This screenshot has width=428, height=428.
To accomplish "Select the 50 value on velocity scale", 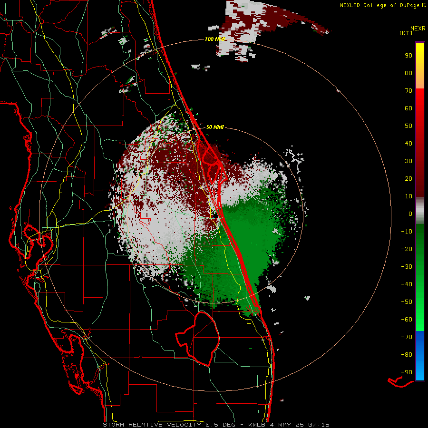I will [x=409, y=126].
